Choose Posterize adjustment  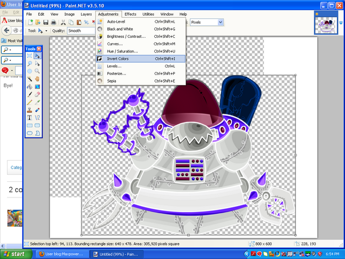pos(141,73)
